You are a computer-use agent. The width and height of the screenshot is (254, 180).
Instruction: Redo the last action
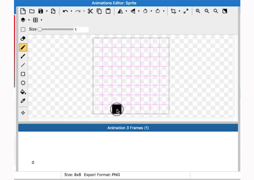[x=78, y=11]
